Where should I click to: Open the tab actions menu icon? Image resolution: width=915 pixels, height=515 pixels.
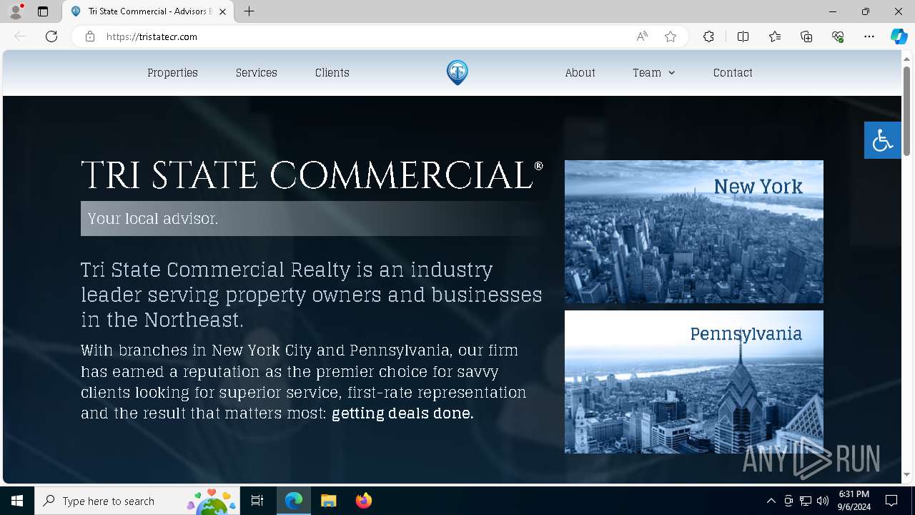[43, 11]
